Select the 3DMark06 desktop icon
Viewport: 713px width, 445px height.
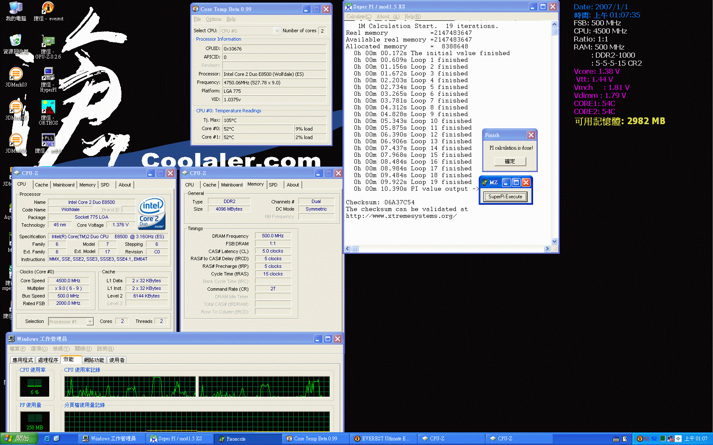click(x=16, y=143)
